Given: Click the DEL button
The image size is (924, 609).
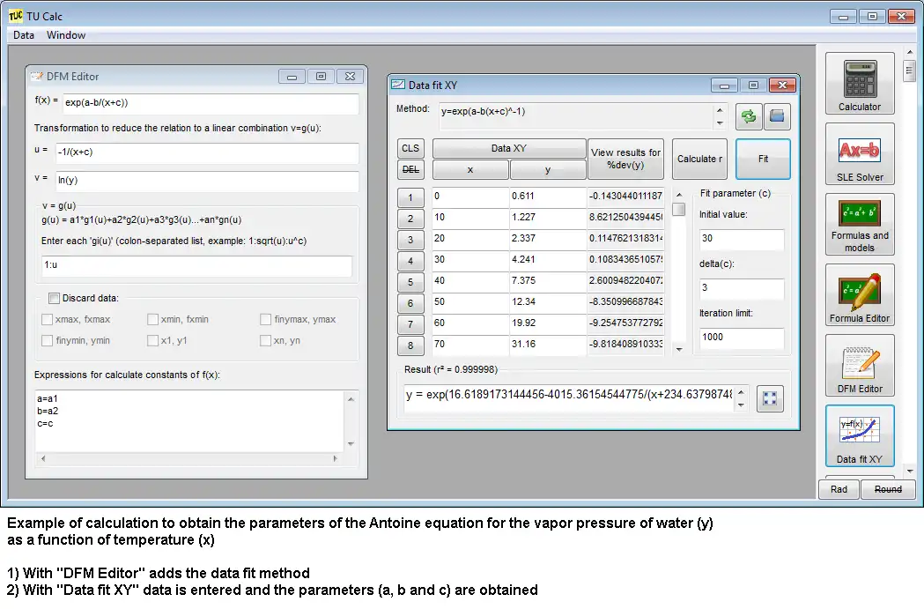Looking at the screenshot, I should (x=410, y=169).
